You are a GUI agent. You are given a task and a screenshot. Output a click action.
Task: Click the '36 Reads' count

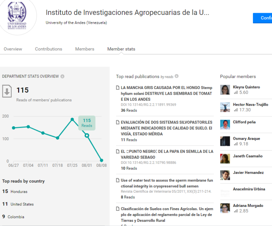[x=129, y=110]
